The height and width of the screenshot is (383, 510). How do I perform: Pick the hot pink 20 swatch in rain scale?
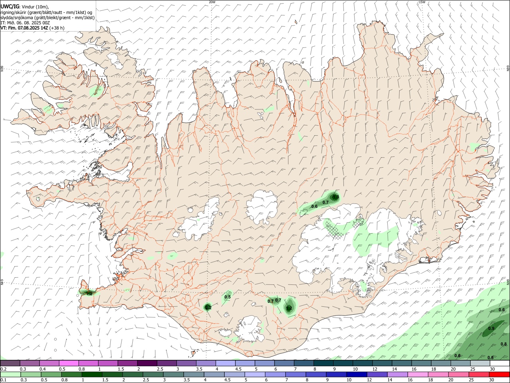tap(459, 374)
